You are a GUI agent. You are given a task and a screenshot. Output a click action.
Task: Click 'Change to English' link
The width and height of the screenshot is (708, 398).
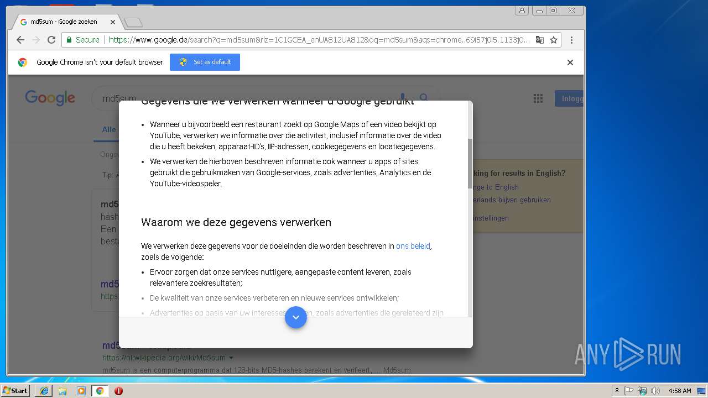495,187
